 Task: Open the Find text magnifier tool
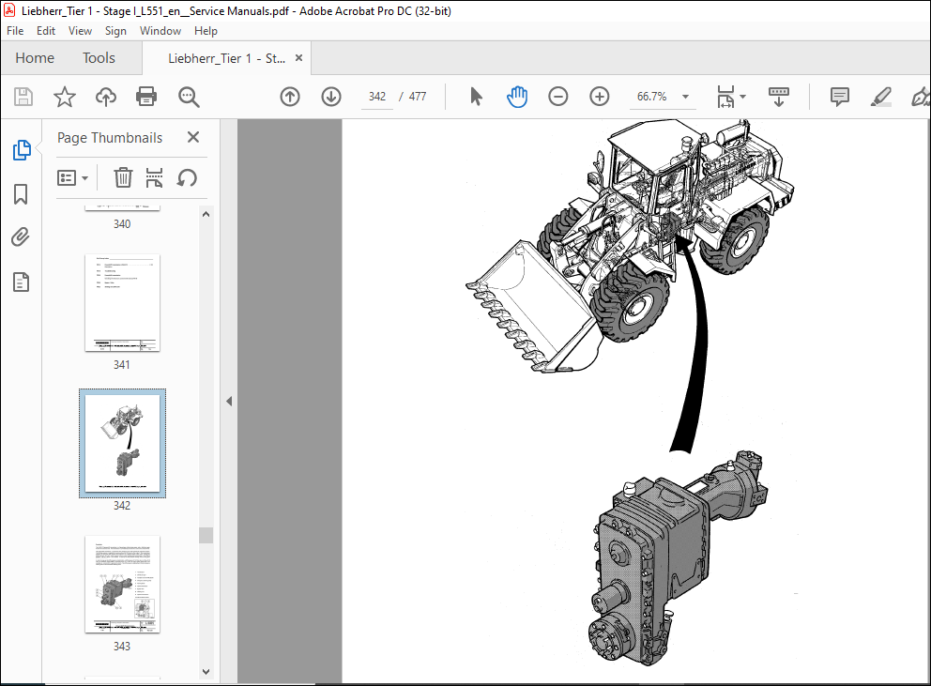click(189, 97)
